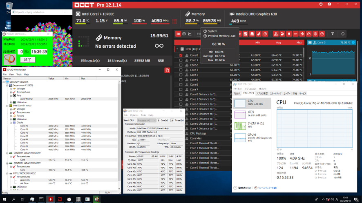The width and height of the screenshot is (362, 203).
Task: Switch OCCT monitoring to split panel view icon
Action: point(178,34)
